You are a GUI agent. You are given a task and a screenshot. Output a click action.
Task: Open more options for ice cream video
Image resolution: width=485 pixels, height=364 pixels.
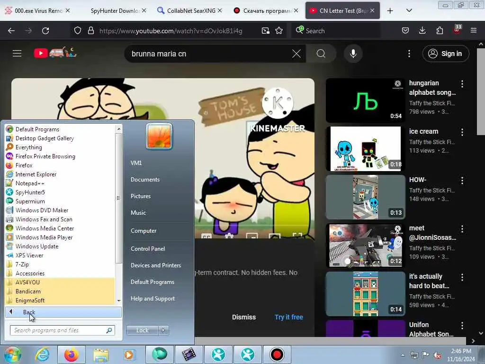click(462, 132)
